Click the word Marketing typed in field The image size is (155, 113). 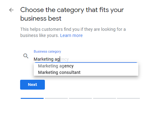[x=44, y=59]
